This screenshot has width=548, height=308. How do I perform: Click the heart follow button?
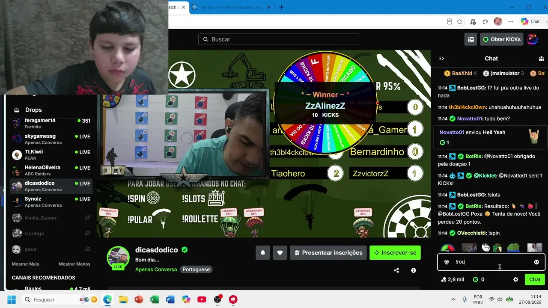point(280,253)
